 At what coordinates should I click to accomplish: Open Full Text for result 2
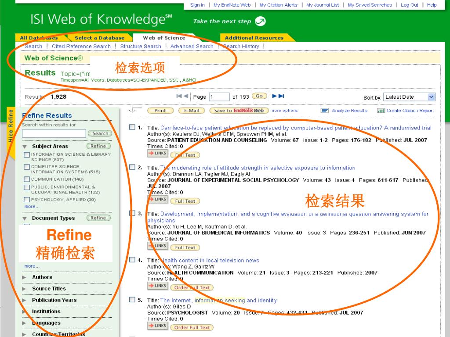185,201
